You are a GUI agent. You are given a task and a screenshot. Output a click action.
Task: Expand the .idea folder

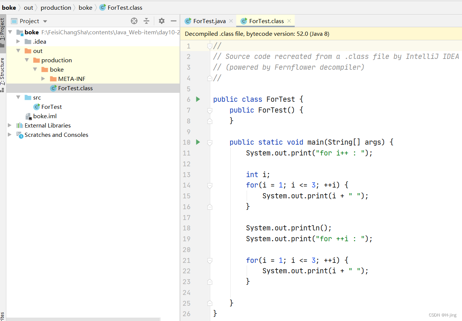click(x=18, y=41)
